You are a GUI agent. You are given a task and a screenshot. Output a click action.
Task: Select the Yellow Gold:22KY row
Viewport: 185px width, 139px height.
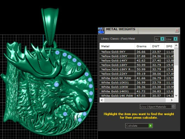click(137, 74)
